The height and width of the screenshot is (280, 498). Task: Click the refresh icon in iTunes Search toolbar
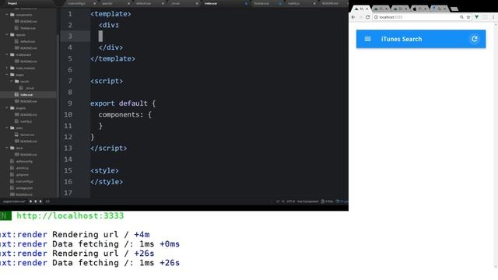[x=474, y=39]
